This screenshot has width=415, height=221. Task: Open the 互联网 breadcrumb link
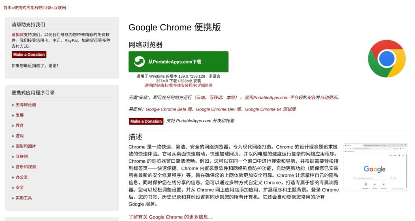tap(60, 8)
